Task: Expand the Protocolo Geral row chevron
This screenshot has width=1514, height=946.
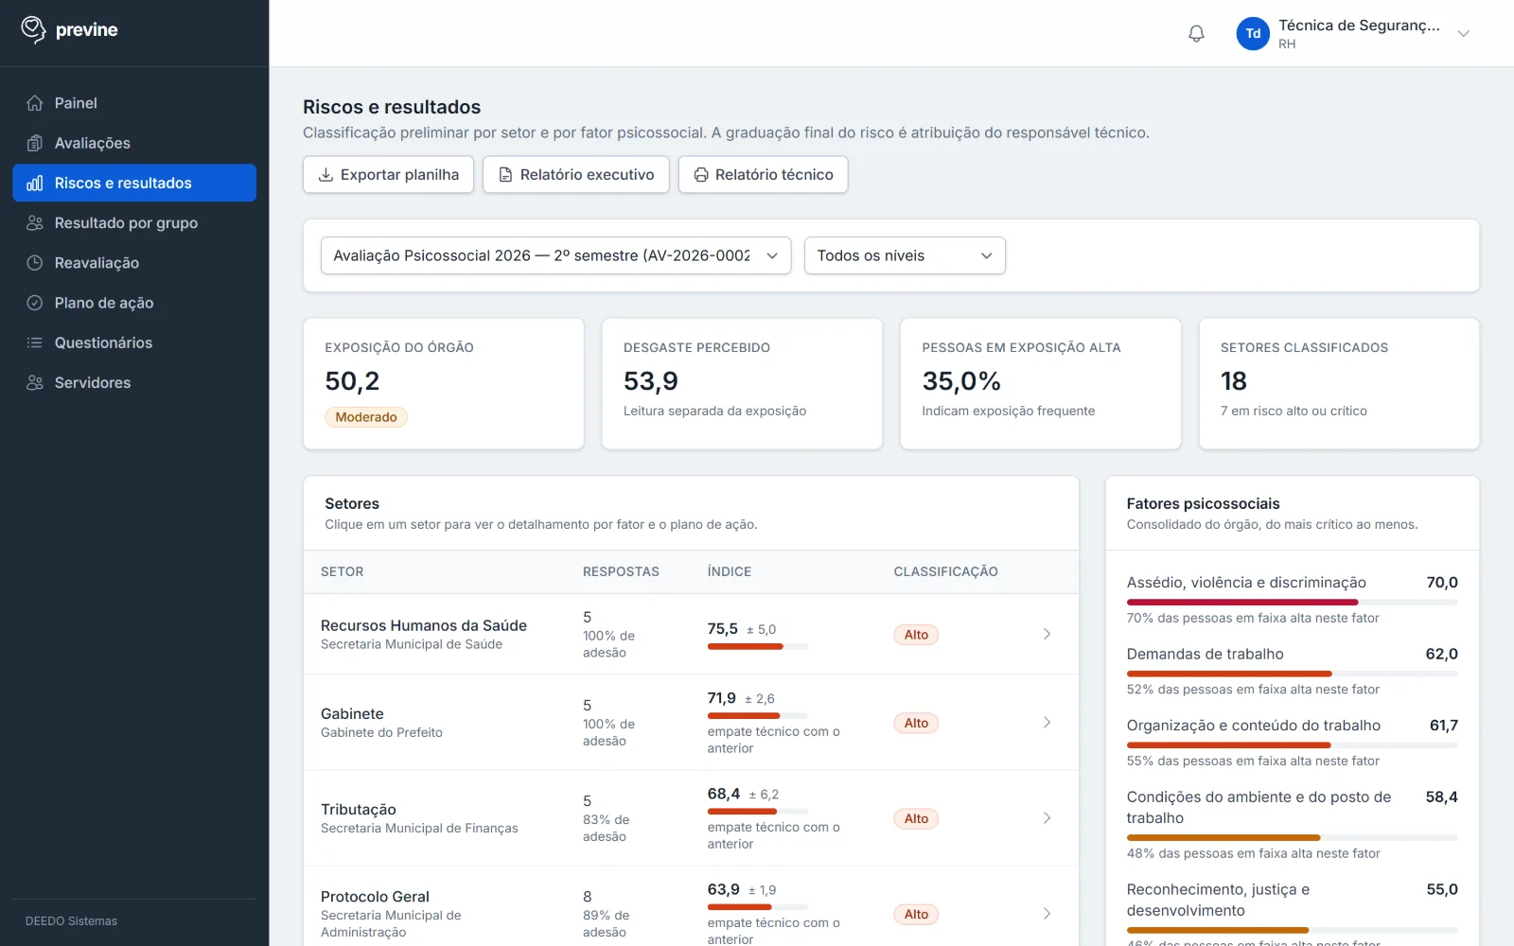Action: pyautogui.click(x=1047, y=914)
